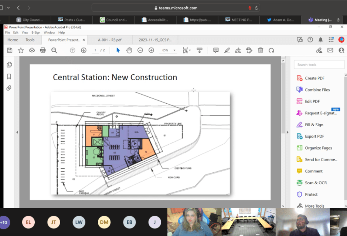Image resolution: width=347 pixels, height=236 pixels.
Task: Select the Hand pan tool
Action: click(x=129, y=50)
